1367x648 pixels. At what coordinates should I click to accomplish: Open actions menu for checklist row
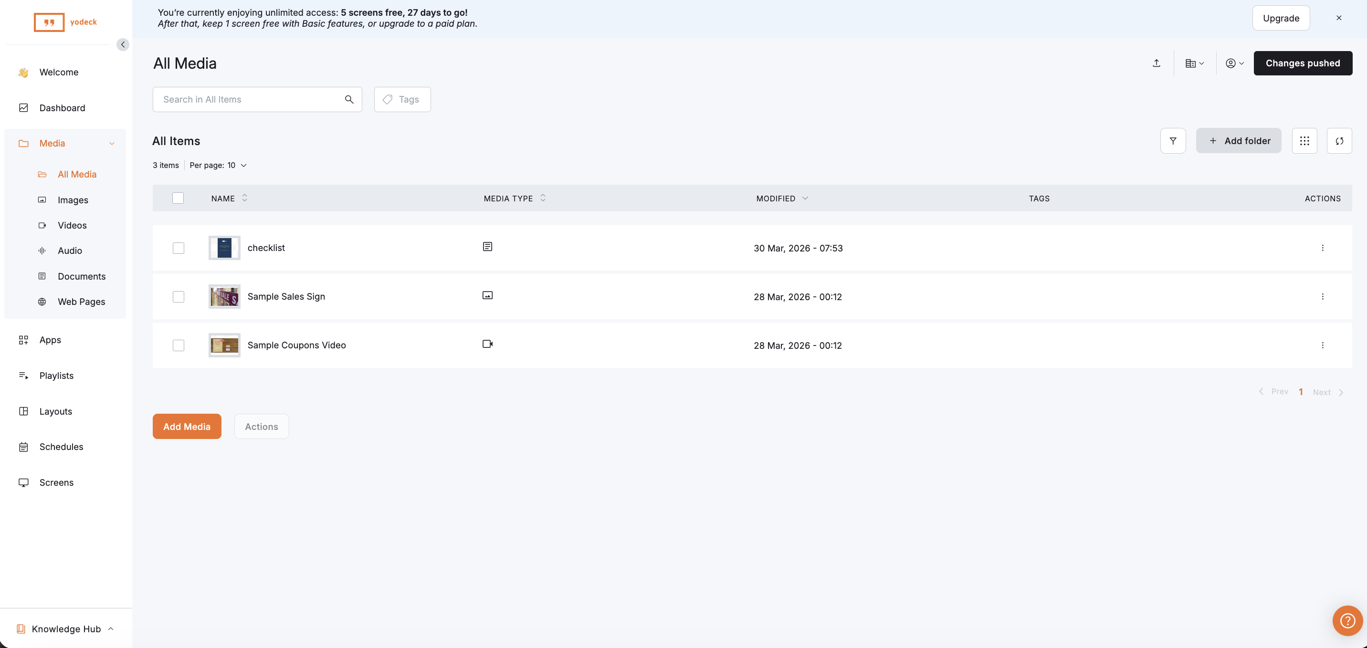click(x=1323, y=248)
